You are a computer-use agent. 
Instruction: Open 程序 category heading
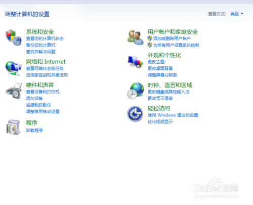click(x=32, y=122)
